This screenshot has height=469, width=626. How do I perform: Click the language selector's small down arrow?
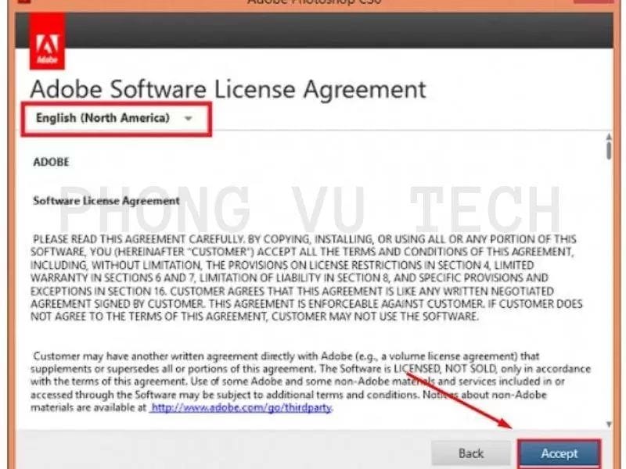[188, 119]
